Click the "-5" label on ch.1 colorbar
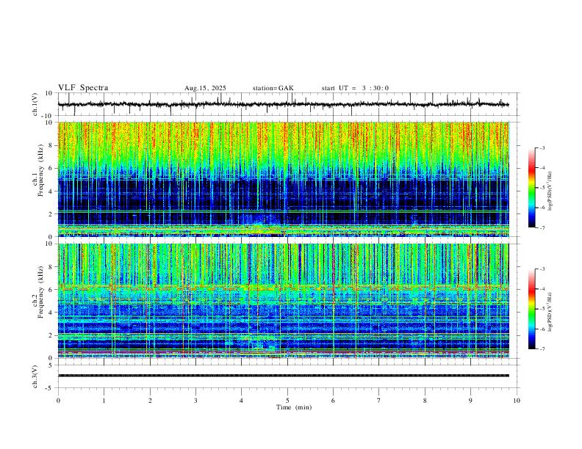Viewport: 582px width, 449px height. click(542, 188)
